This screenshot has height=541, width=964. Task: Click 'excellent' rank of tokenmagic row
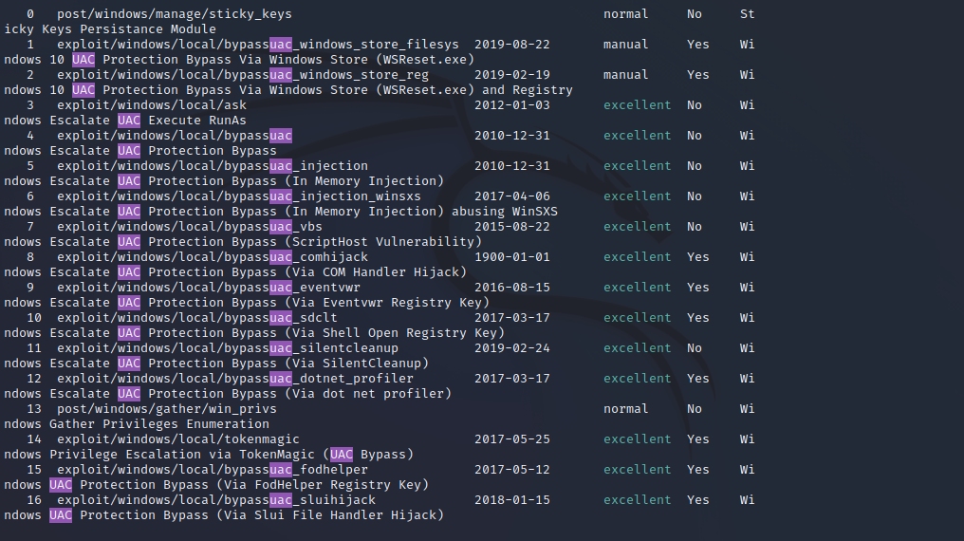[637, 439]
